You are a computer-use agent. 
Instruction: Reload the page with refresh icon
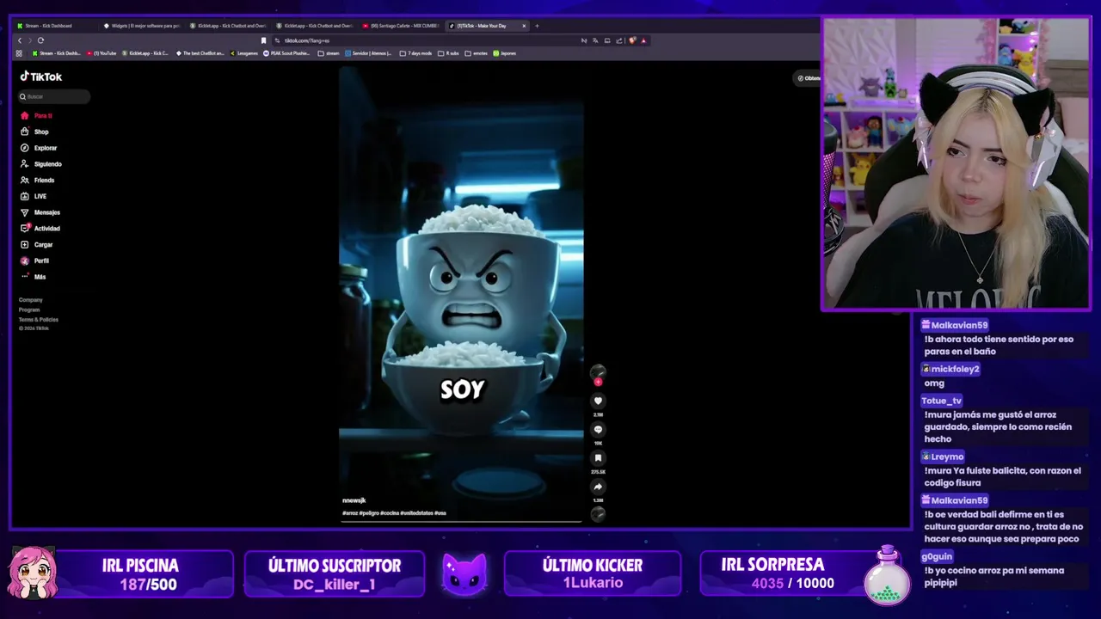[x=40, y=40]
